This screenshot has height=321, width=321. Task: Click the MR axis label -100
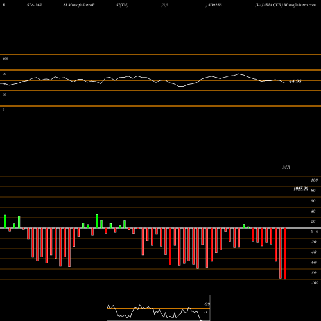(x=315, y=283)
